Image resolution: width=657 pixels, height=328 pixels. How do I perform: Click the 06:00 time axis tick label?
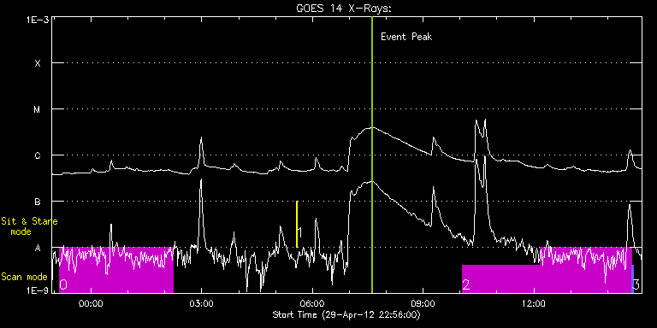click(x=312, y=304)
